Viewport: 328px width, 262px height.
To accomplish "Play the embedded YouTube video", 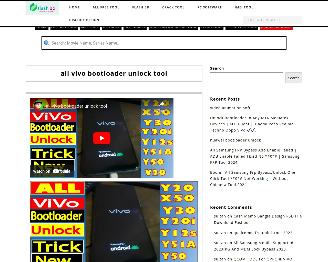I will 102,138.
